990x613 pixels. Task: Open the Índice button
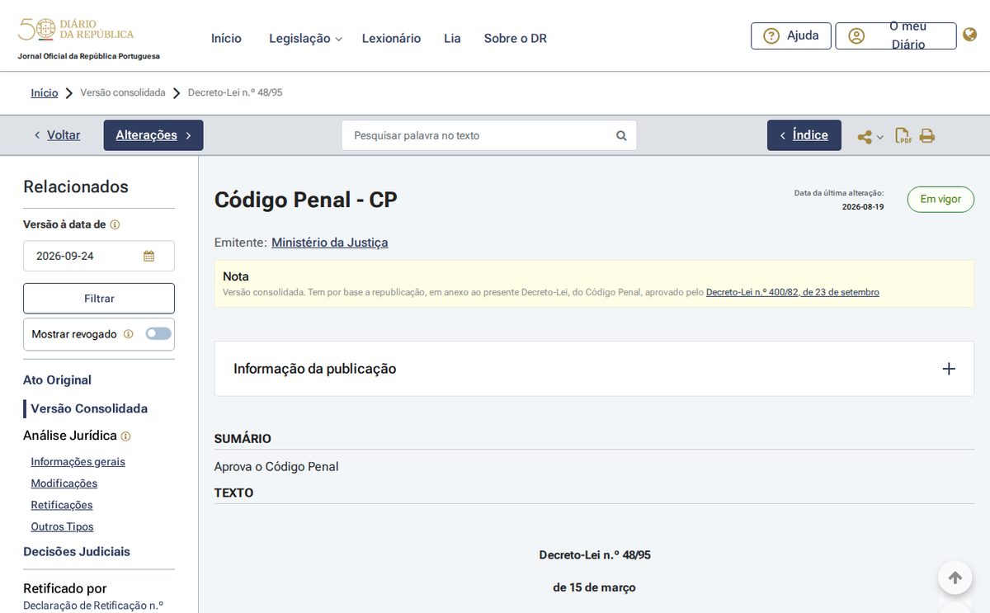click(x=804, y=135)
